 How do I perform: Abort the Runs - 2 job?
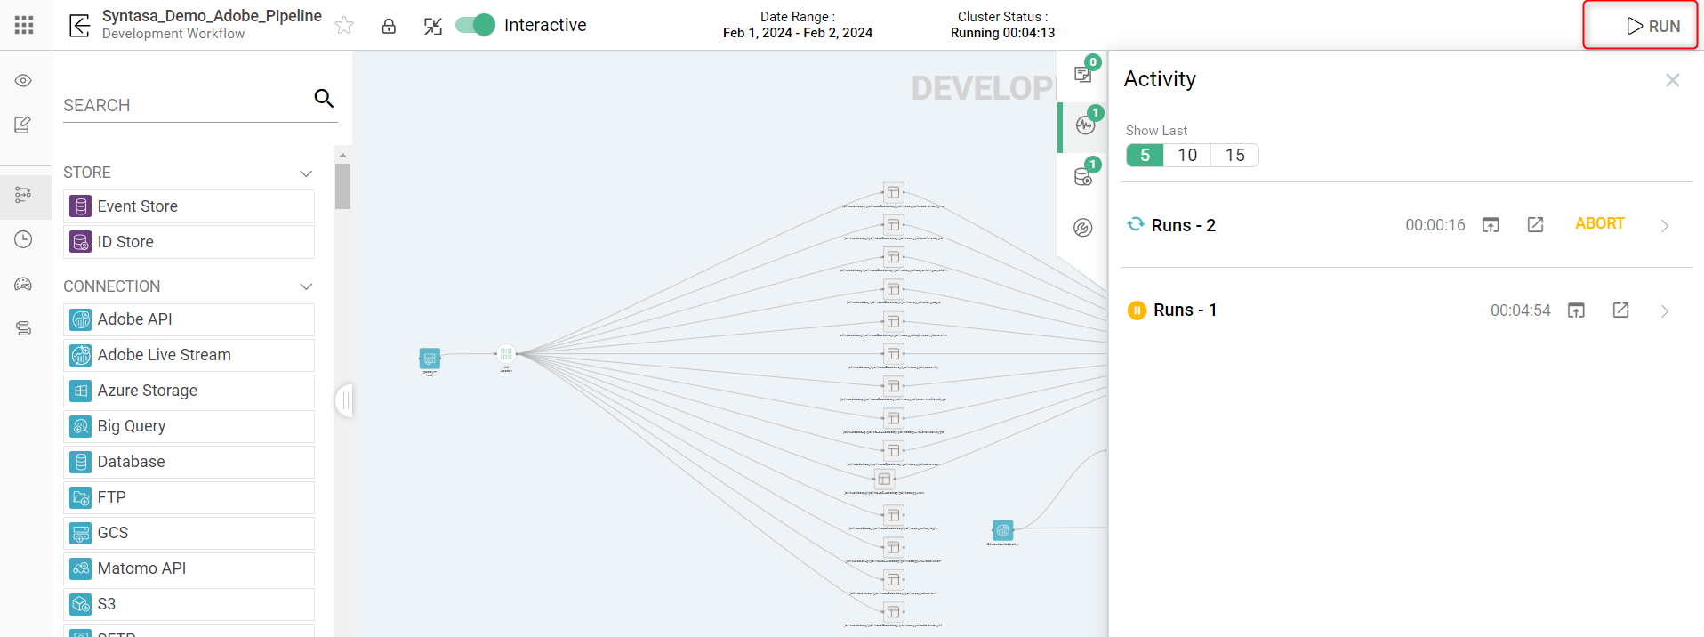[x=1599, y=224]
